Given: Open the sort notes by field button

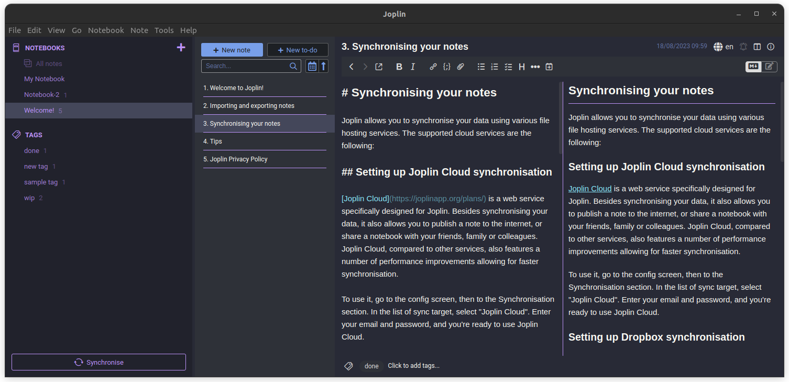Looking at the screenshot, I should 312,66.
